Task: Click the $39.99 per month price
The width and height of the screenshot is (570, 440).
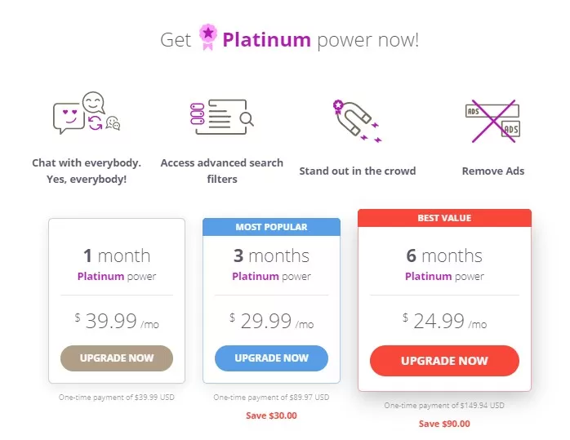Action: pyautogui.click(x=117, y=321)
